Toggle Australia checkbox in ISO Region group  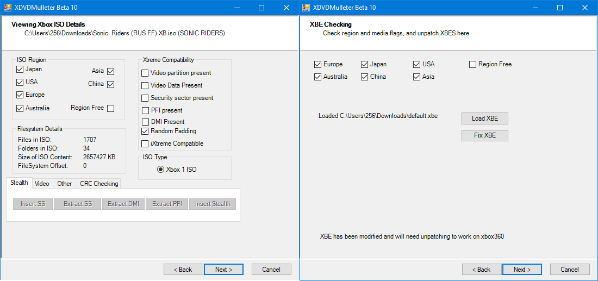click(20, 108)
